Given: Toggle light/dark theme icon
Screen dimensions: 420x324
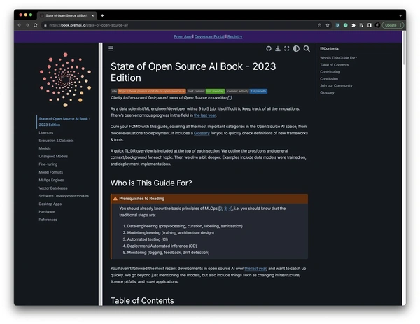Looking at the screenshot, I should [x=296, y=49].
